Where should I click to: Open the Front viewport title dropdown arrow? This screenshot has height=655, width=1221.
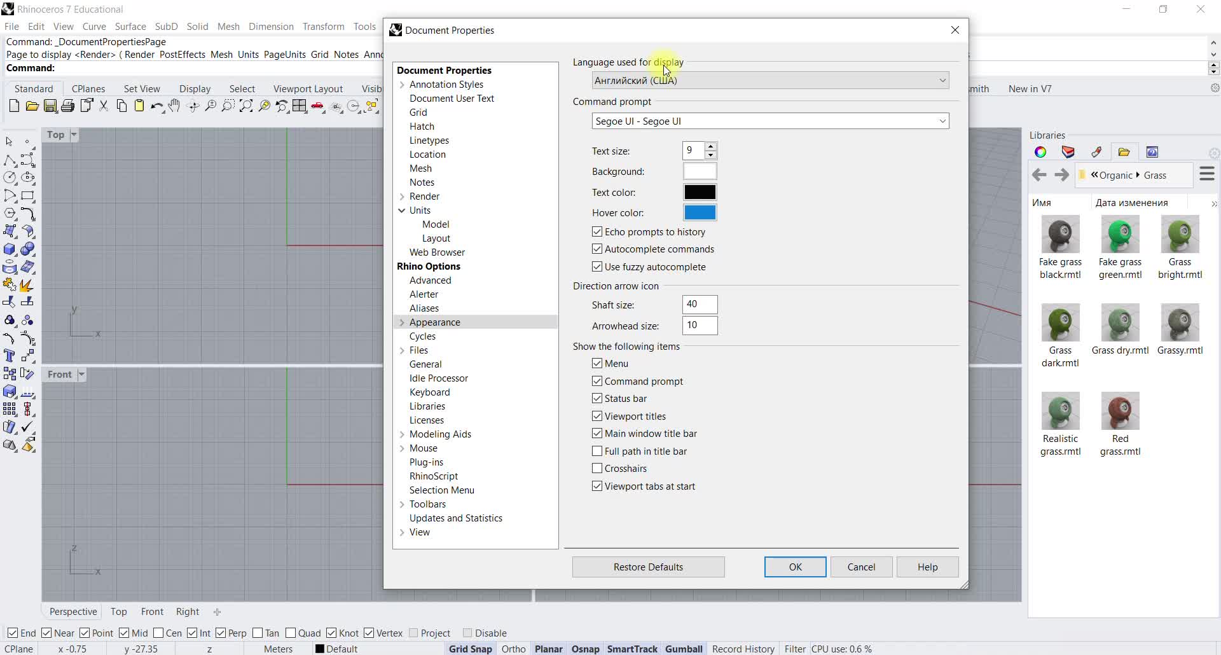(81, 375)
